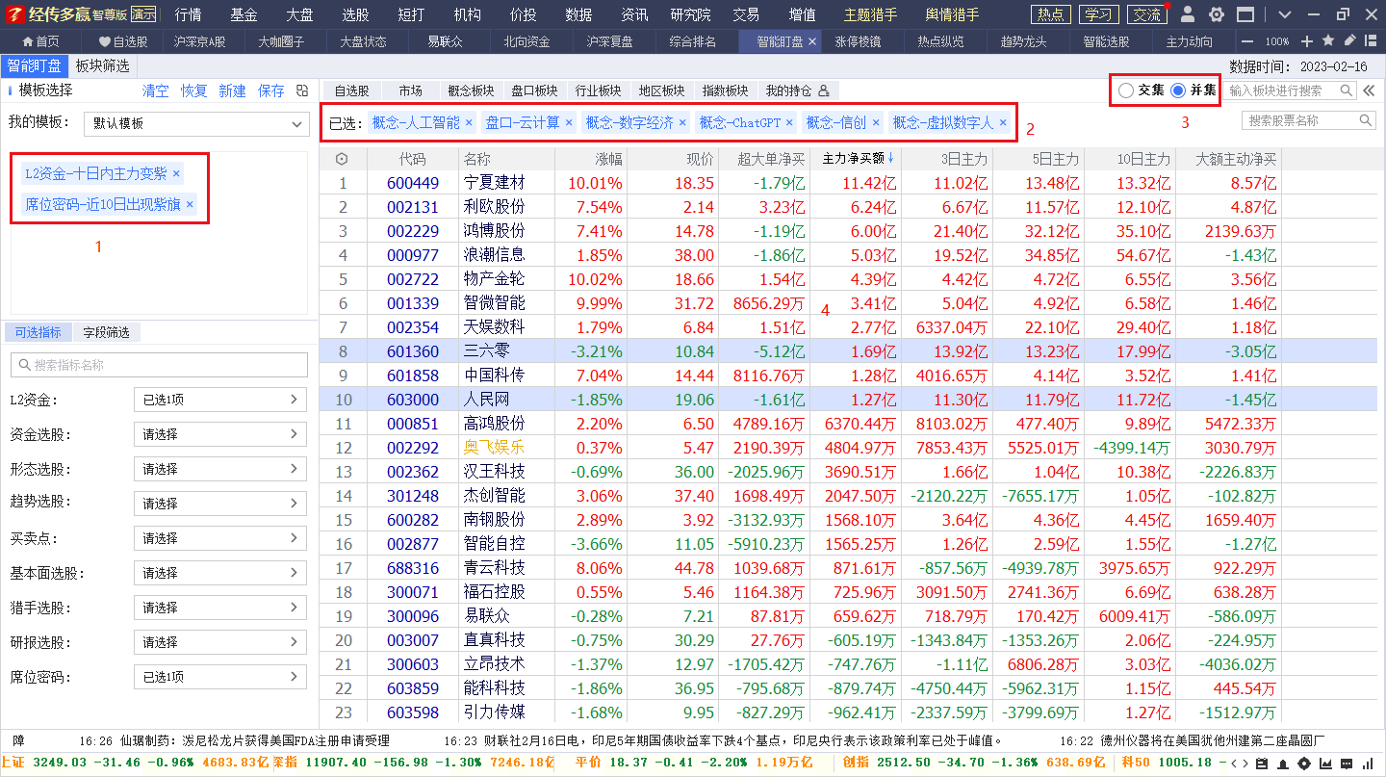
Task: Remove the 概念-人工智能 tag
Action: point(469,122)
